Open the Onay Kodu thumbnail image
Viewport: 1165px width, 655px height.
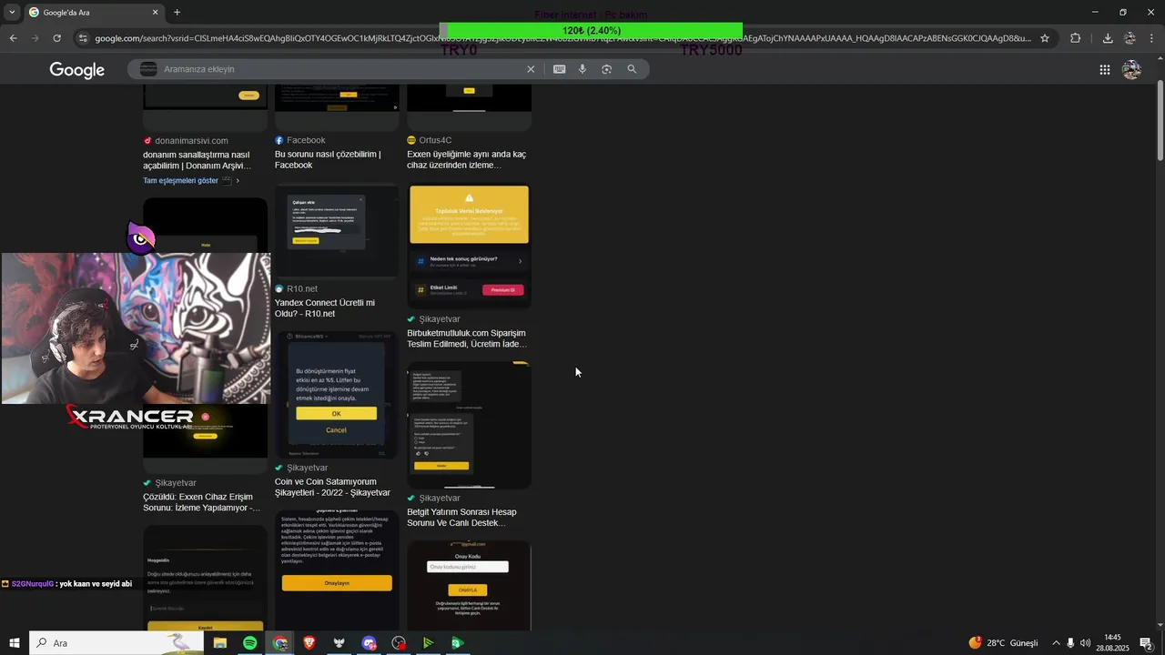469,585
